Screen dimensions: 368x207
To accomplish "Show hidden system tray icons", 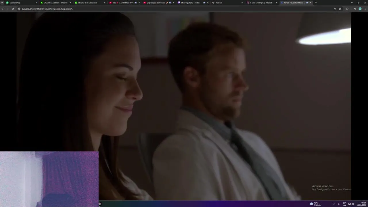I will click(334, 204).
